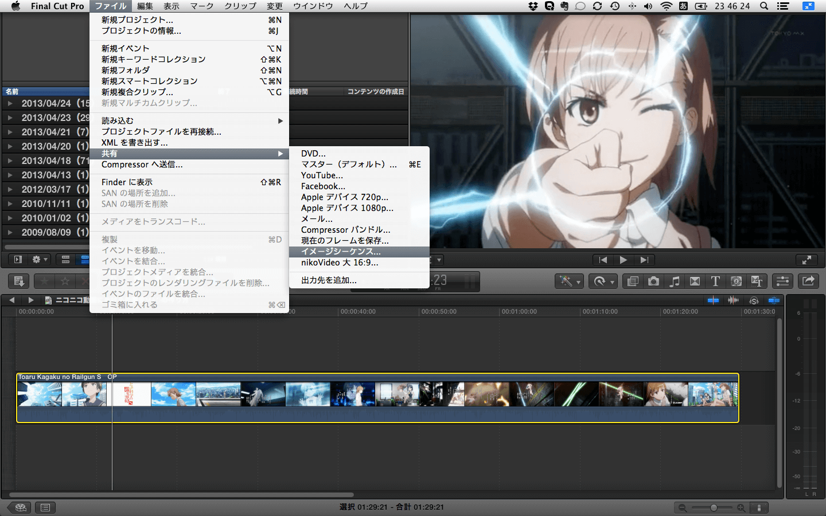Zoom in timeline with plus magnifier
This screenshot has width=826, height=516.
click(741, 507)
